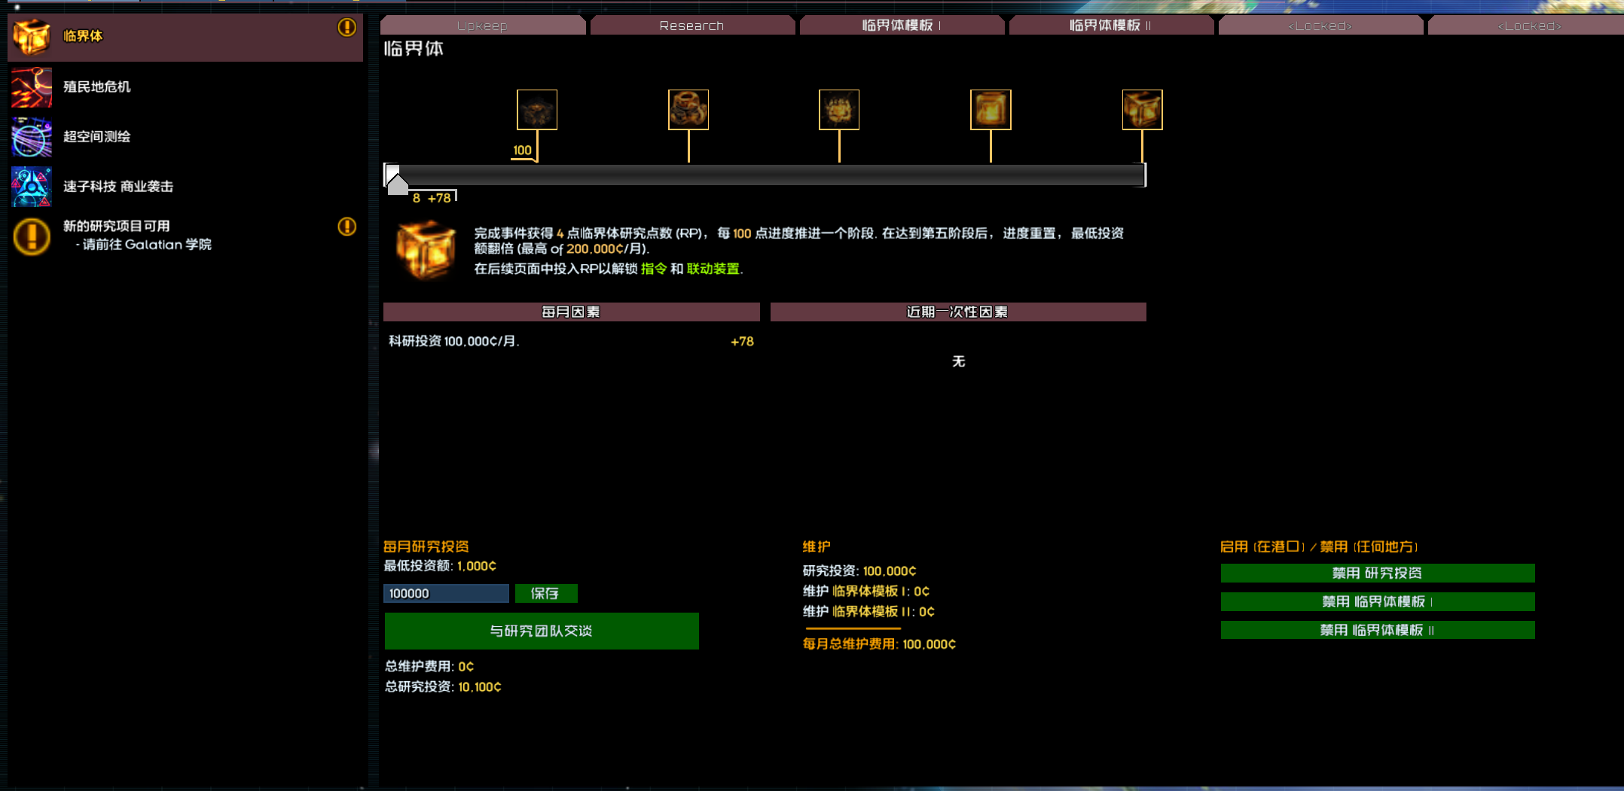Image resolution: width=1624 pixels, height=791 pixels.
Task: Click the alert icon on 临界体 entry
Action: point(347,27)
